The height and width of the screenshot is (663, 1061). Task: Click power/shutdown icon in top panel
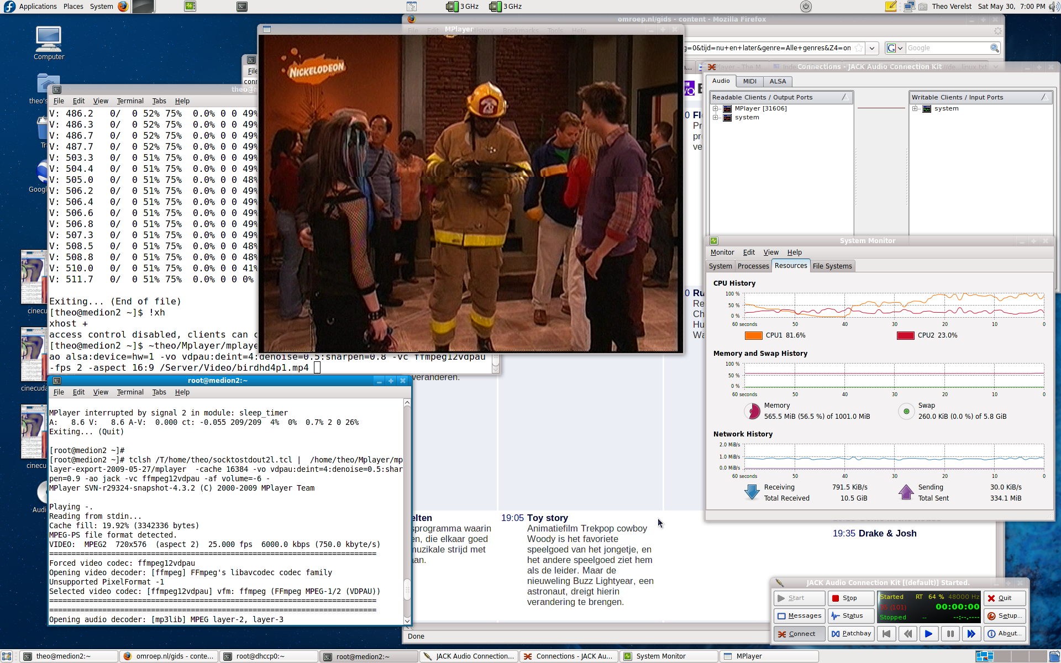pyautogui.click(x=806, y=7)
